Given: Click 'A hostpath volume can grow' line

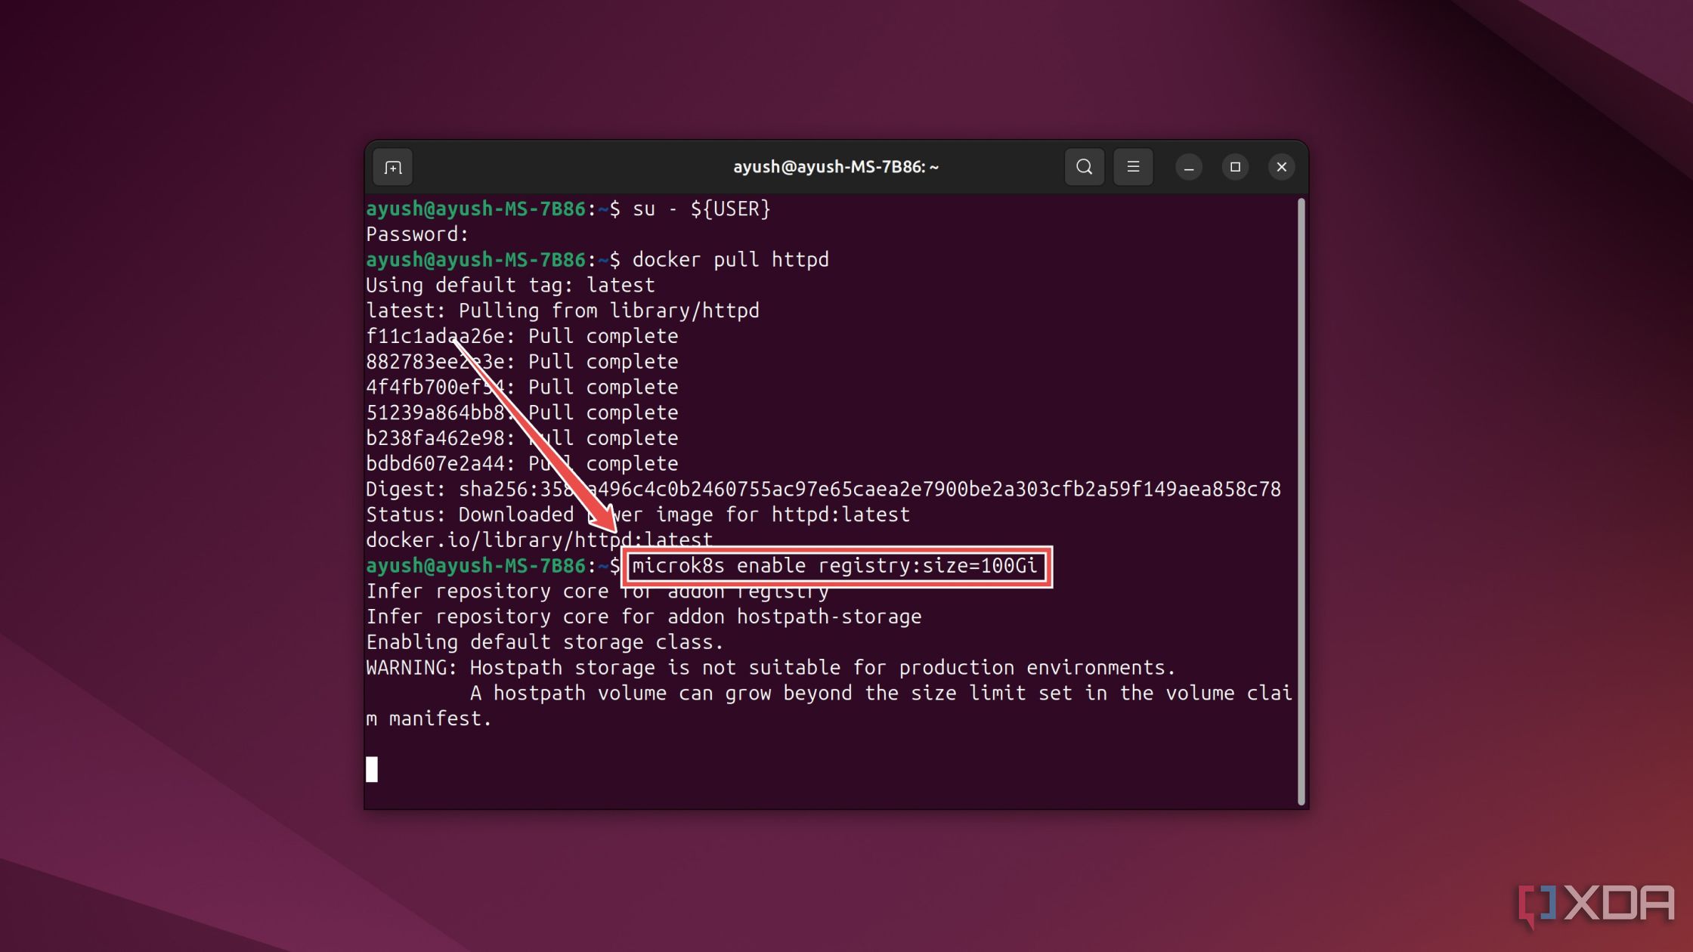Looking at the screenshot, I should [x=881, y=694].
